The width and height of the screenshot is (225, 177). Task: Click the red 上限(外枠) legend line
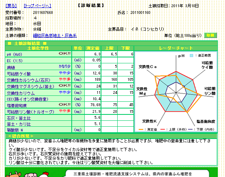coord(162,129)
